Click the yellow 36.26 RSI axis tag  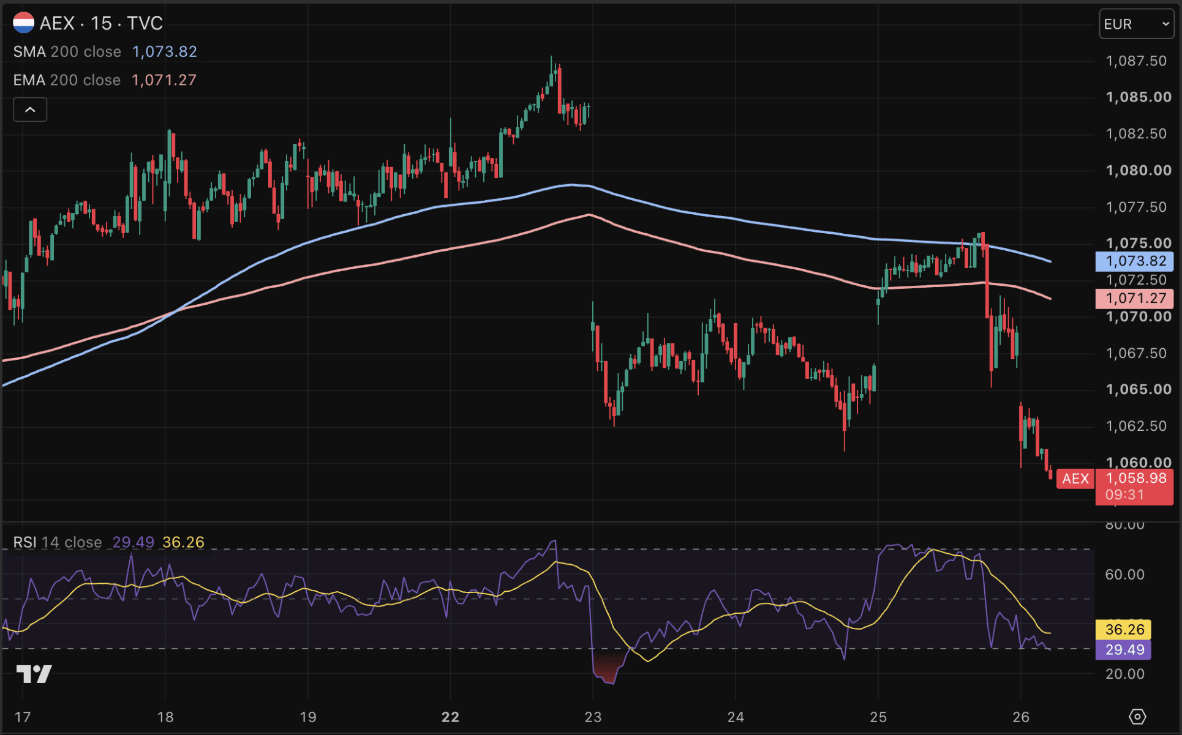[1124, 629]
